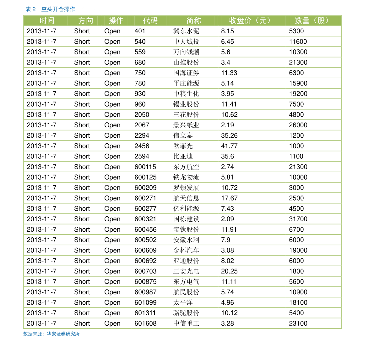
Task: Click stock name 东方航空
Action: coord(186,167)
